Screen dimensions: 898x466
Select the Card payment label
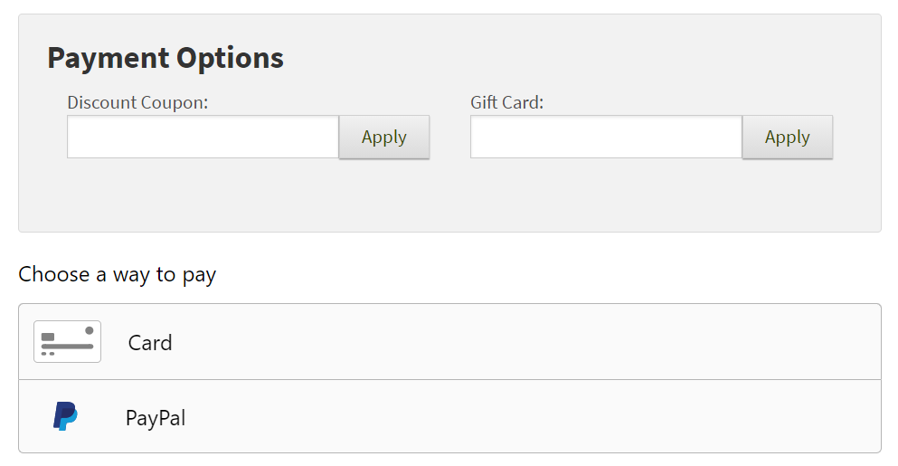[150, 343]
